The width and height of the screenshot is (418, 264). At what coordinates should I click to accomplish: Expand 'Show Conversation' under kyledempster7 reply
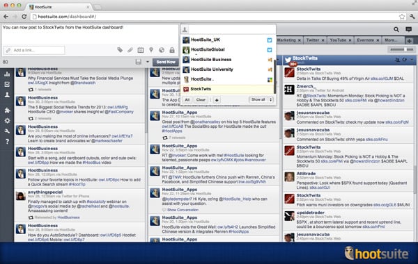click(x=183, y=210)
